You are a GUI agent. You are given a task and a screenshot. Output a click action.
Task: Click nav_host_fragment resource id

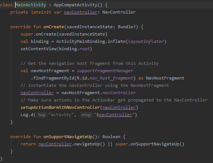(111, 78)
